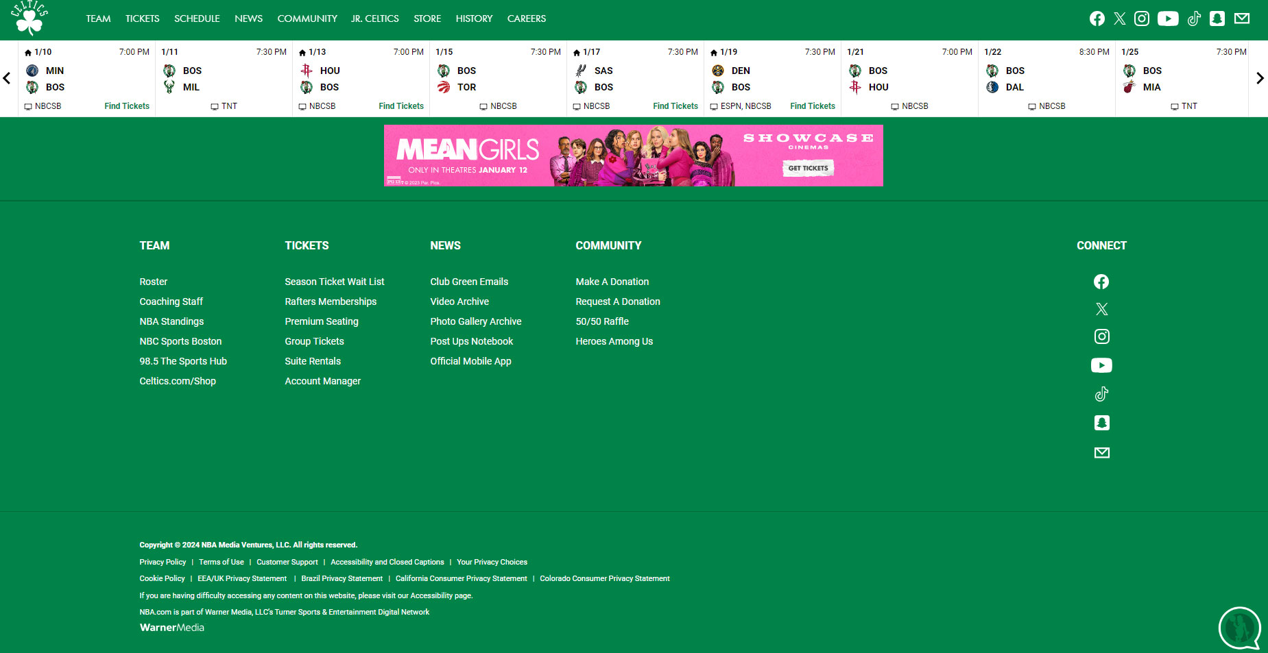
Task: Open YouTube icon in top header
Action: tap(1168, 19)
